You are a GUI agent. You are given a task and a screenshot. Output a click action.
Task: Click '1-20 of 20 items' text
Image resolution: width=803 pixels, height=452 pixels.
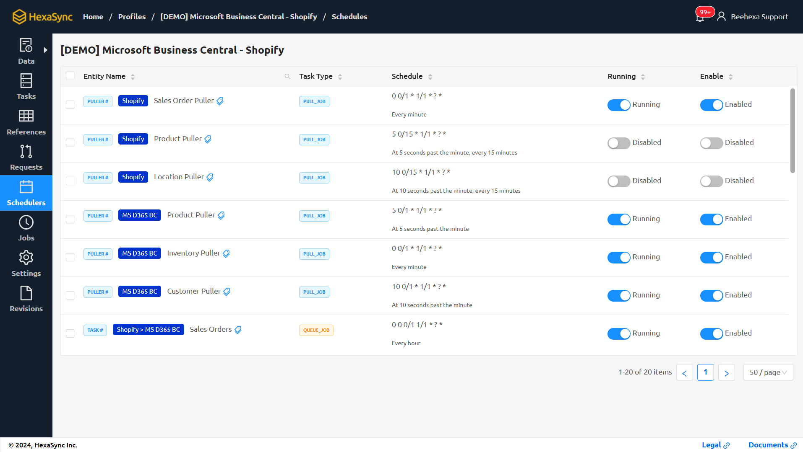point(645,372)
